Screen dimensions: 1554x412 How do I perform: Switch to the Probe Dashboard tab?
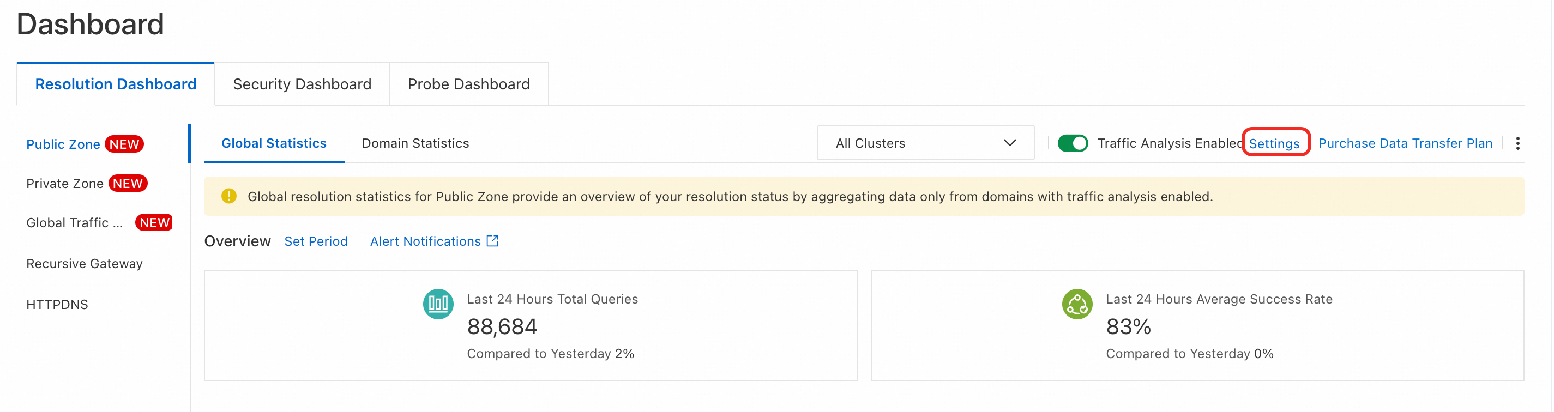(x=468, y=84)
